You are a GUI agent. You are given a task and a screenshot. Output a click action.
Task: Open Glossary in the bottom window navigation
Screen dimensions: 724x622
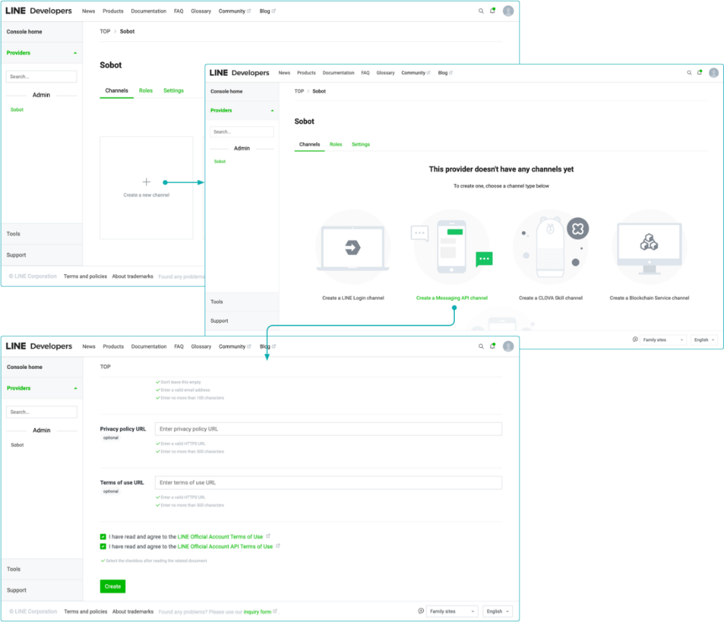[x=201, y=346]
